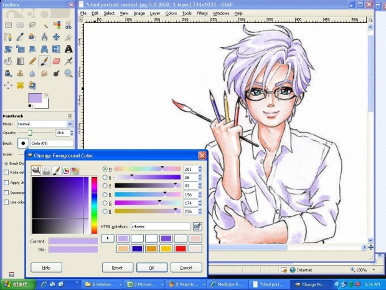386x290 pixels.
Task: Select the Pencil tool
Action: [x=32, y=61]
